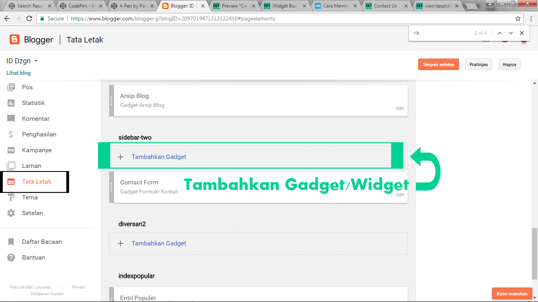This screenshot has width=538, height=302.
Task: Close the find bar
Action: tap(522, 33)
